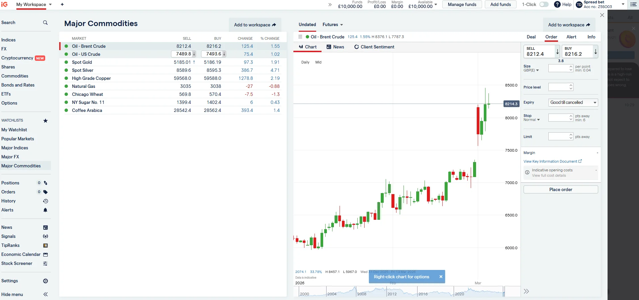Open History clock icon
Screen dimensions: 639x300
pyautogui.click(x=45, y=201)
